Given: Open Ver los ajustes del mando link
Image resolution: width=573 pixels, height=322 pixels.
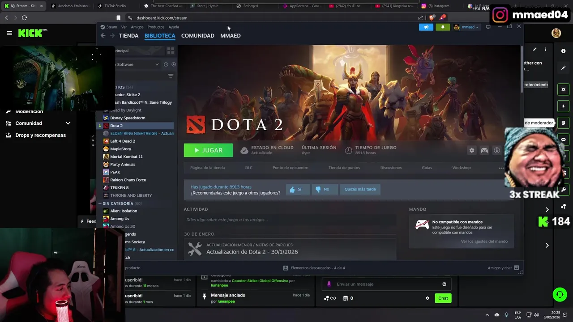Looking at the screenshot, I should tap(484, 241).
